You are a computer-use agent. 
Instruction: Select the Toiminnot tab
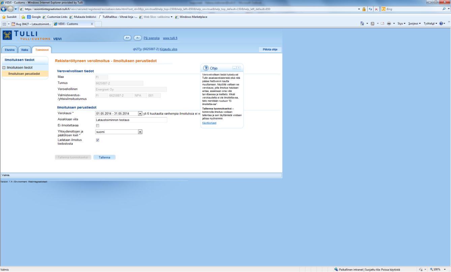tap(42, 50)
